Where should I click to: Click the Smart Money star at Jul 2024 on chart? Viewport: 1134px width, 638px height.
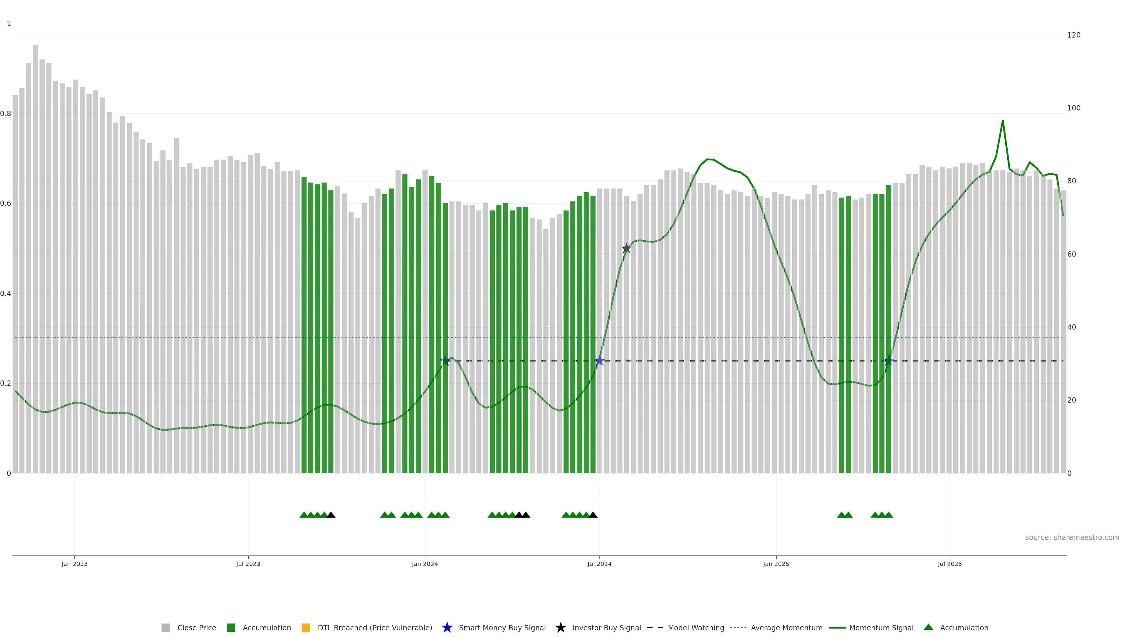[x=599, y=361]
